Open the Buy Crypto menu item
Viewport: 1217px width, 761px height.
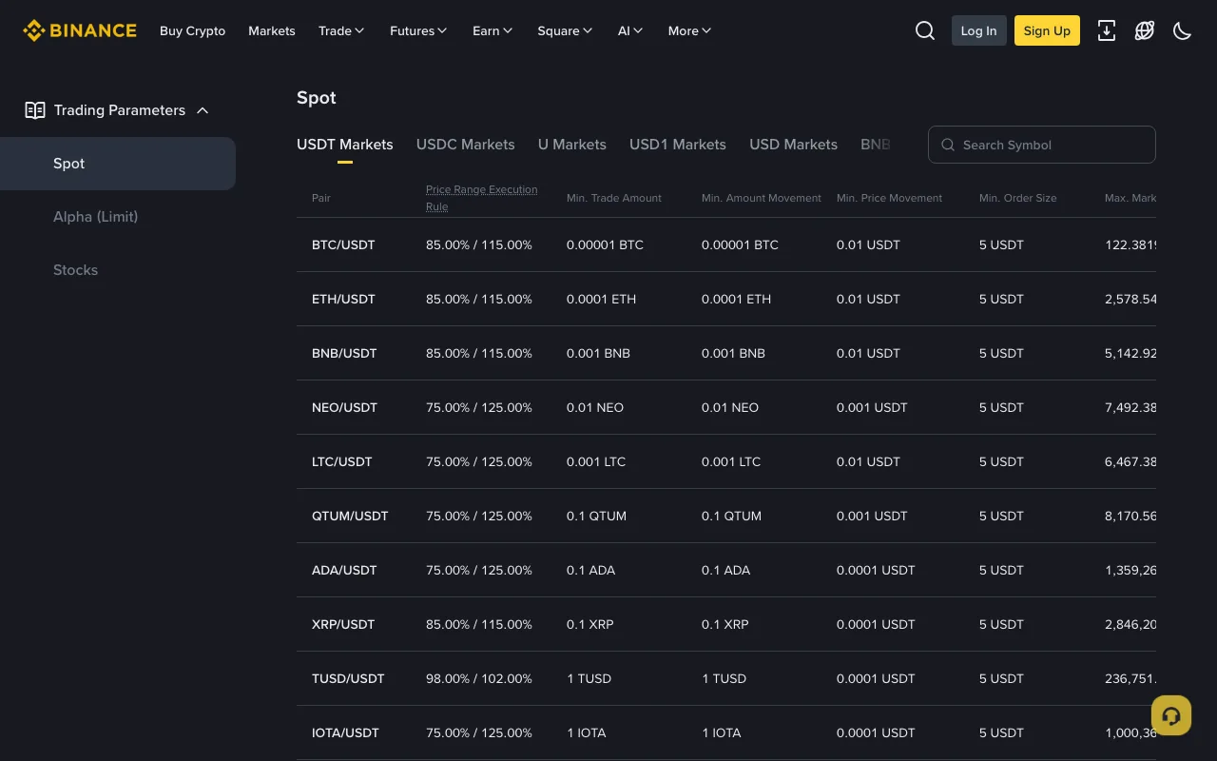[x=193, y=30]
